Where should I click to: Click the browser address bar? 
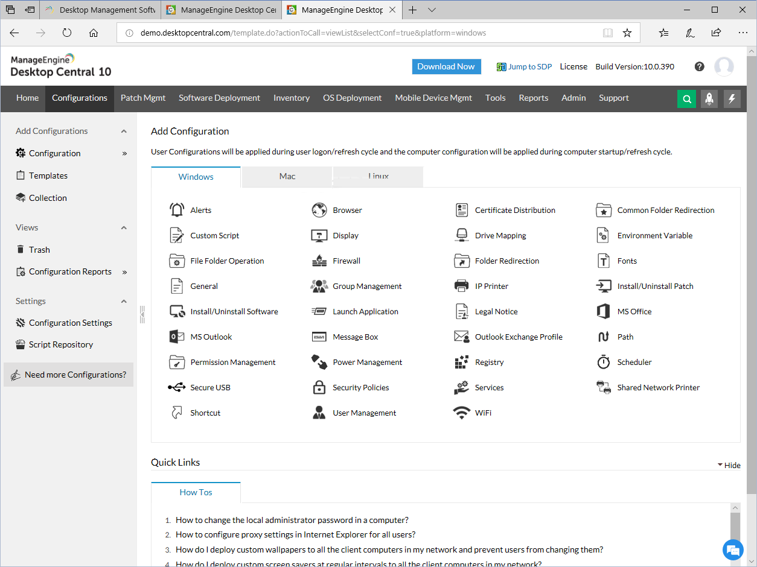(362, 33)
